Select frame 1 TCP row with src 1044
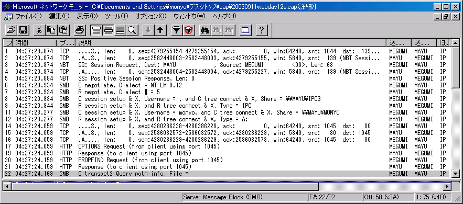The height and width of the screenshot is (204, 463). pos(226,51)
